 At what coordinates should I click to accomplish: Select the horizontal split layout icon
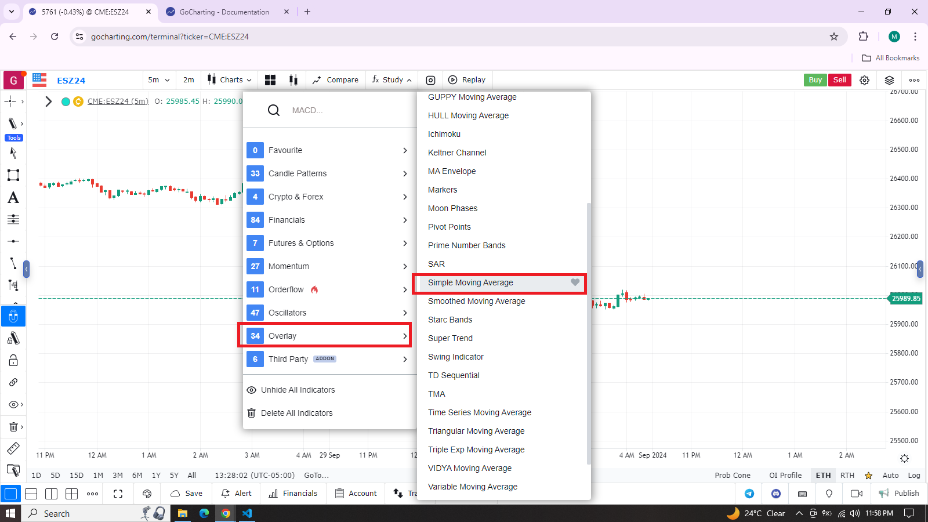coord(31,494)
